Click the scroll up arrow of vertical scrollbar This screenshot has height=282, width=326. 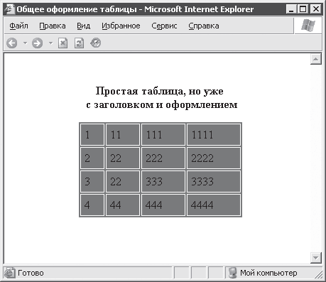(x=316, y=59)
